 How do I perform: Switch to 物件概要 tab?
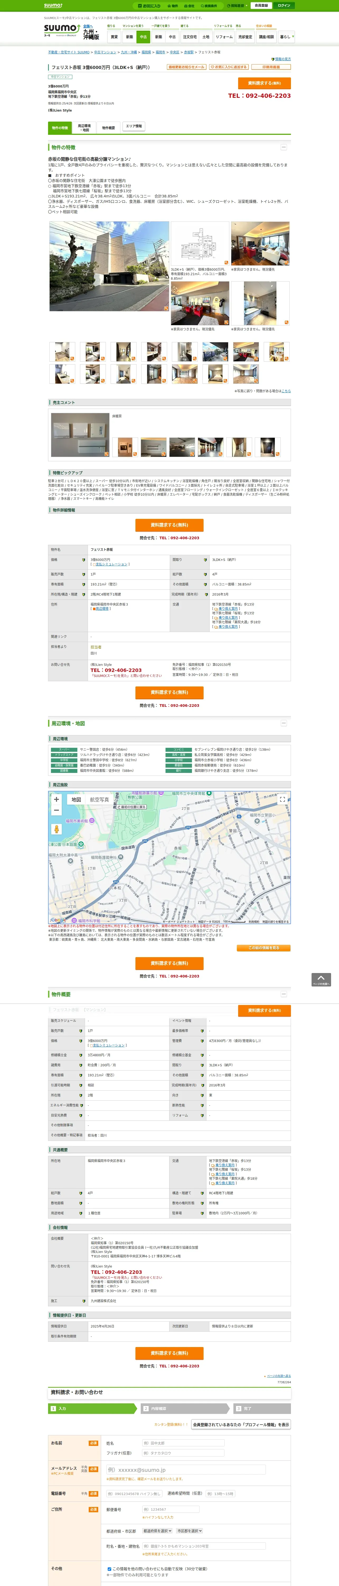[108, 128]
